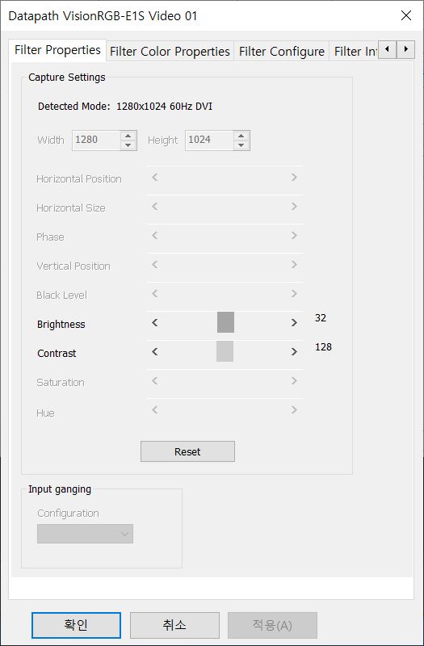Close the Datapath VisionRGB dialog

(x=406, y=15)
